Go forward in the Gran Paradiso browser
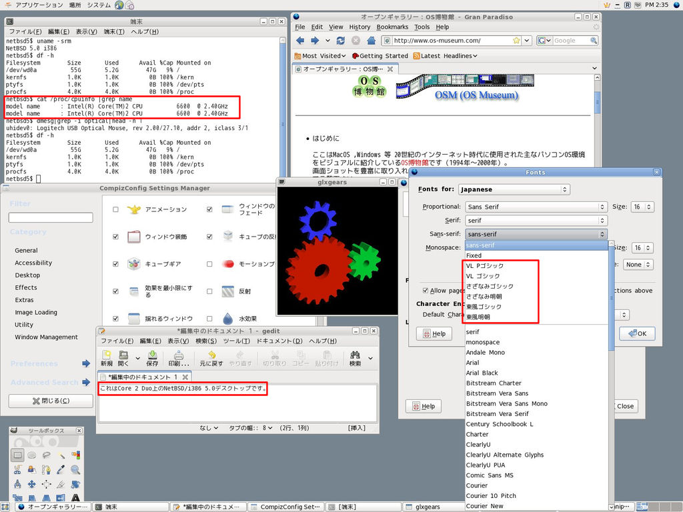 click(315, 41)
